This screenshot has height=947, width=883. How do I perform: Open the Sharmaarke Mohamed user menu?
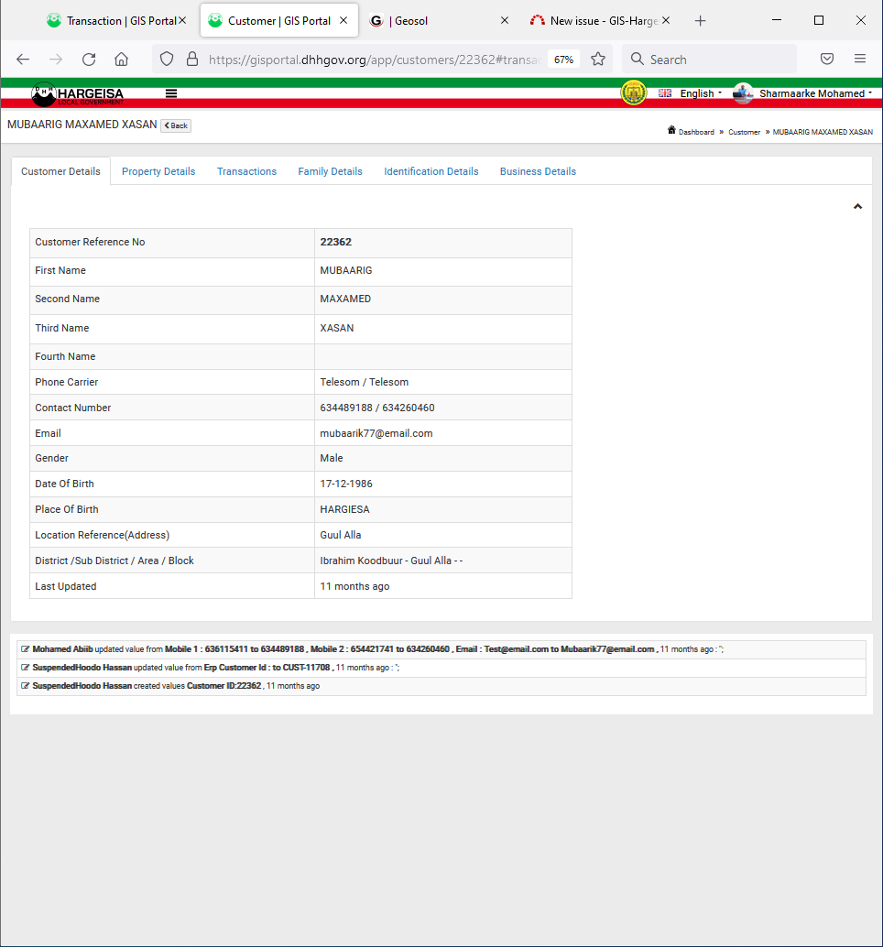(x=816, y=93)
